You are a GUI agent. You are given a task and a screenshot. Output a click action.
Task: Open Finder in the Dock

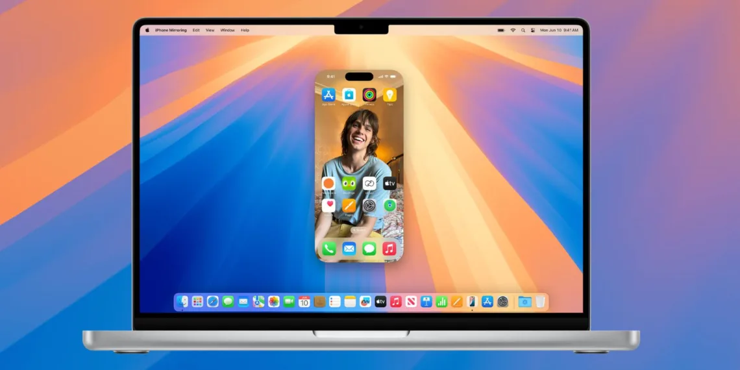pos(182,302)
